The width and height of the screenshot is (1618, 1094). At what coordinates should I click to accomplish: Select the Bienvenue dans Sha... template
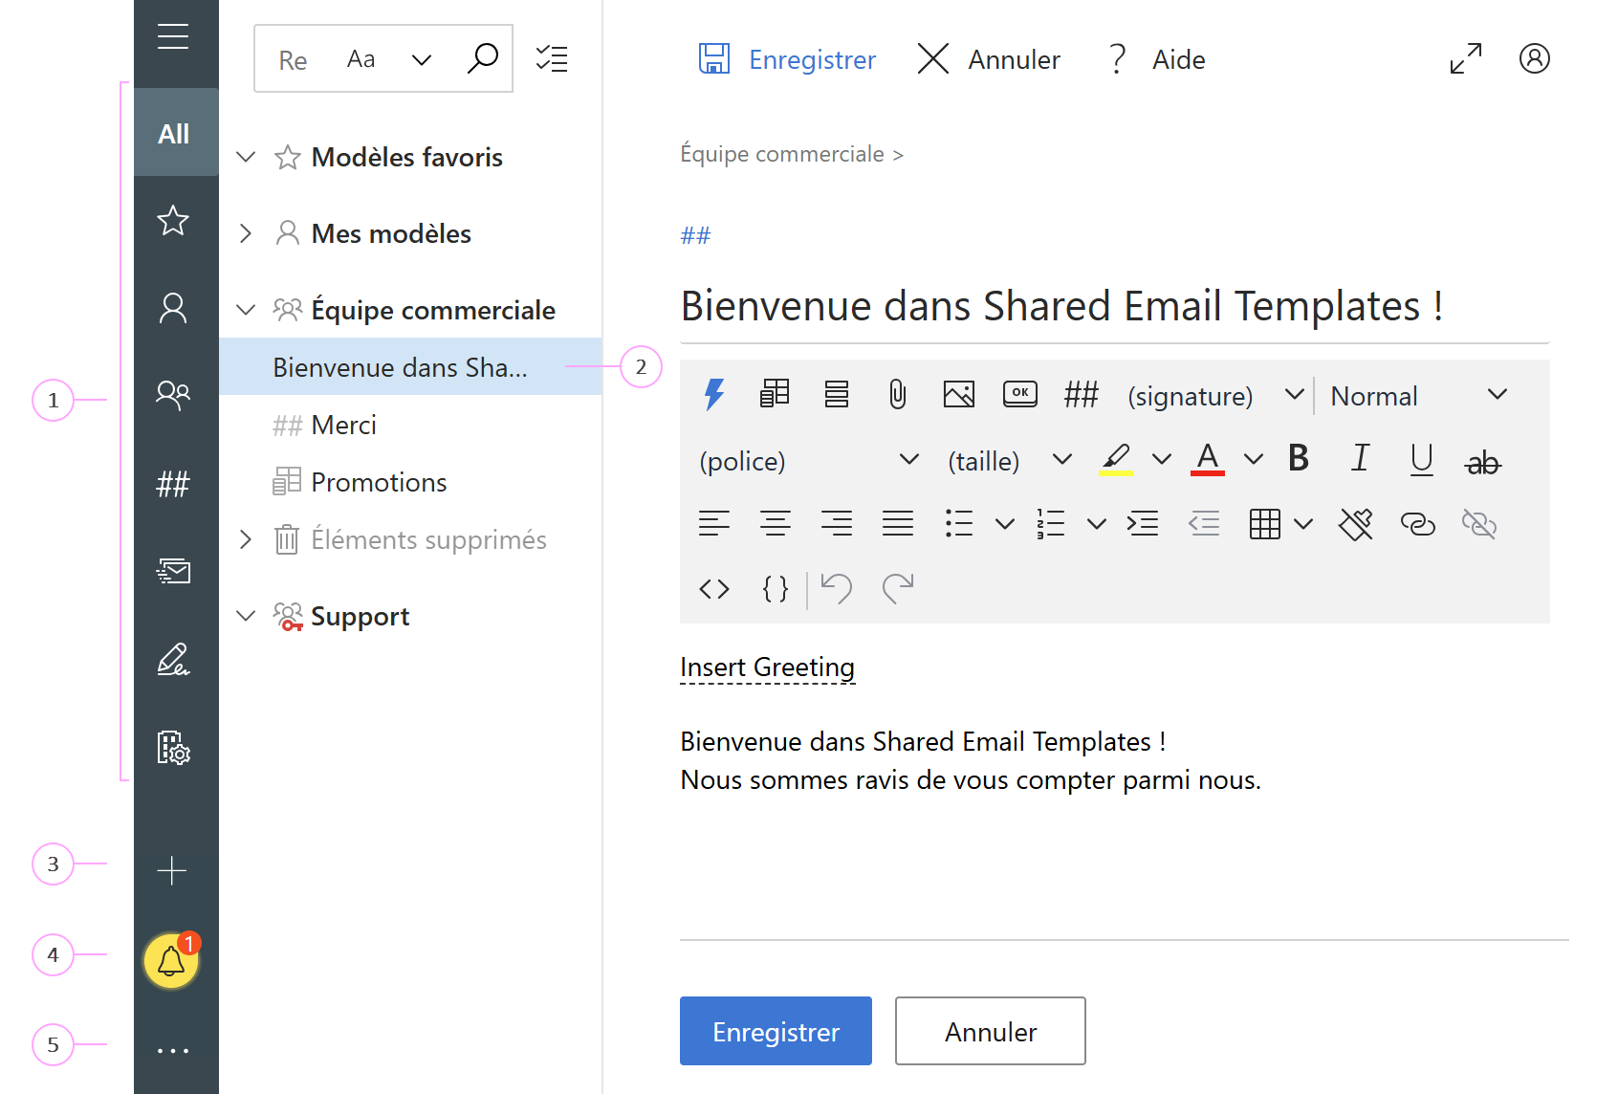[x=410, y=367]
